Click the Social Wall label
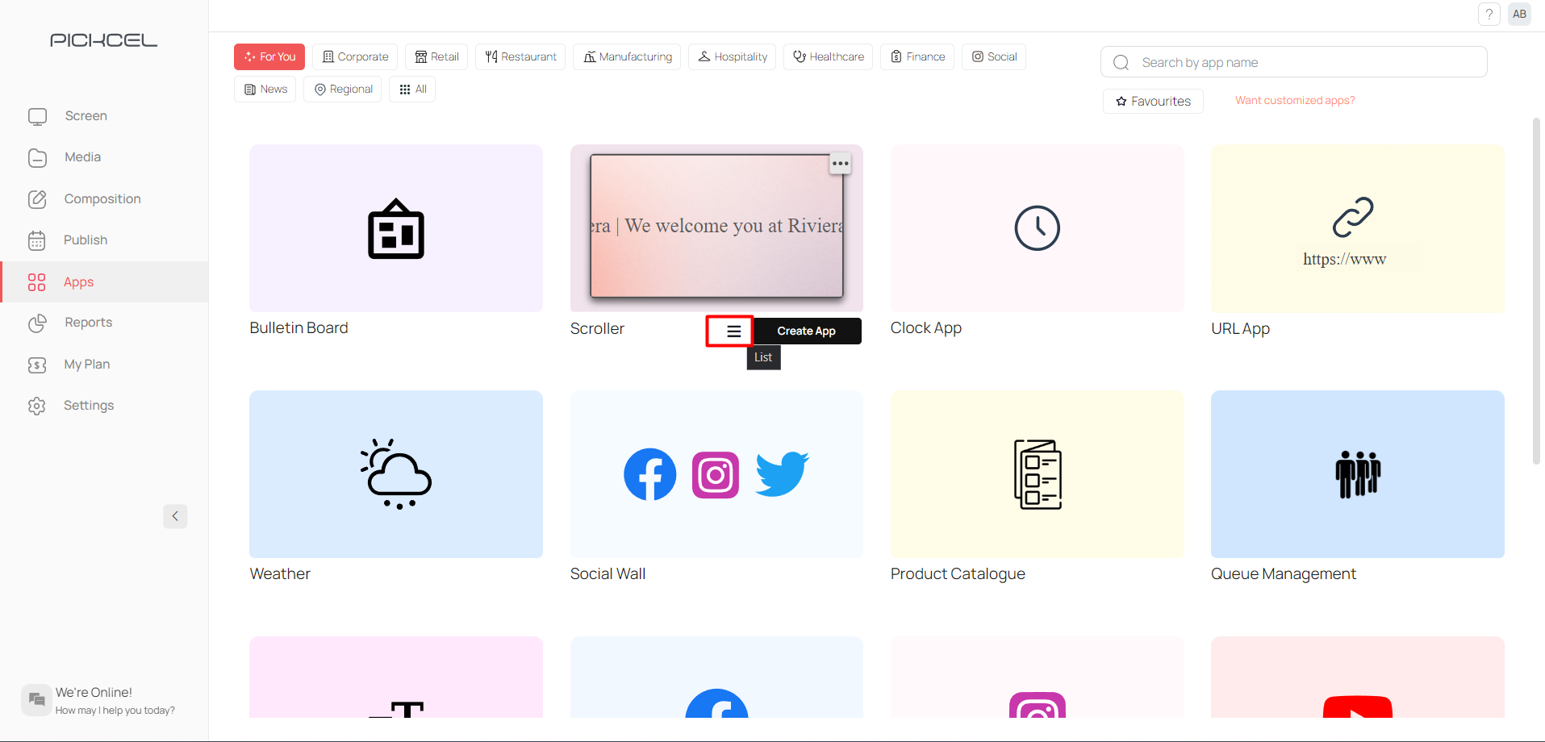The height and width of the screenshot is (742, 1545). pos(608,573)
